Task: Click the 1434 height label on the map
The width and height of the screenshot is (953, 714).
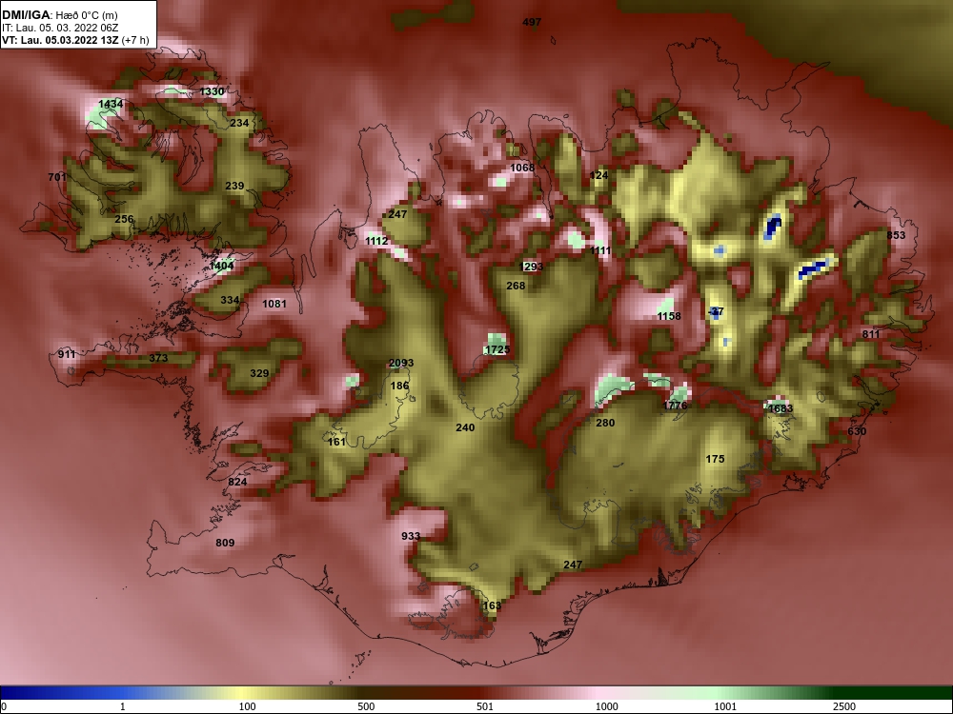Action: point(111,104)
